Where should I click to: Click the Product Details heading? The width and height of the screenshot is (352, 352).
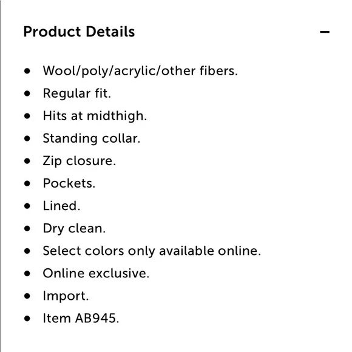point(79,32)
